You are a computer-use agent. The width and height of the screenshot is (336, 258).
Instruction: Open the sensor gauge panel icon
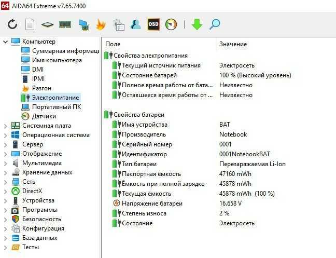171,24
